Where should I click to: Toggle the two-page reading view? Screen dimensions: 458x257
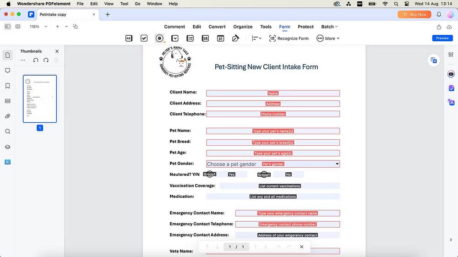coord(18,27)
